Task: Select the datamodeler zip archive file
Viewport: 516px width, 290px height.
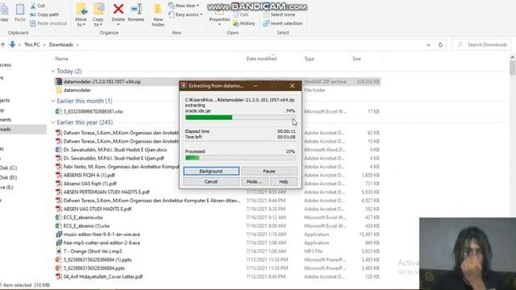Action: (102, 81)
